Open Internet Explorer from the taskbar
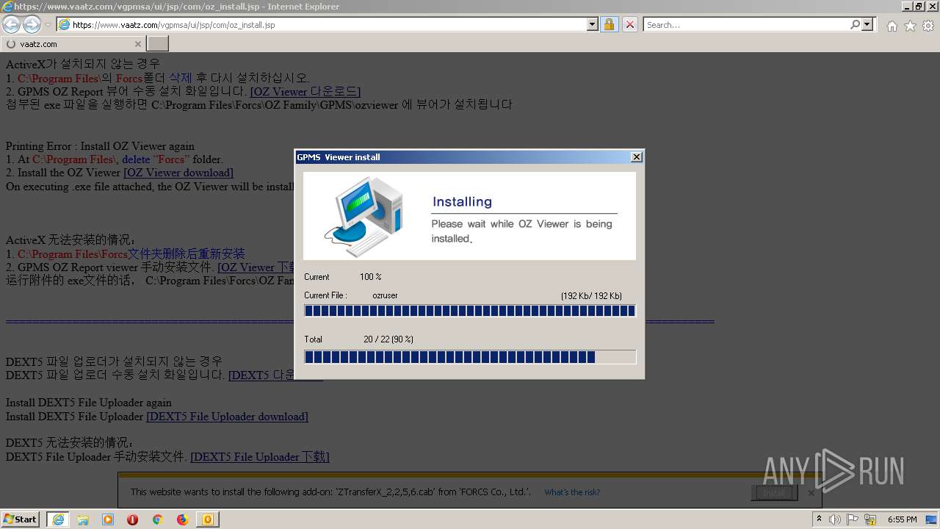 58,519
